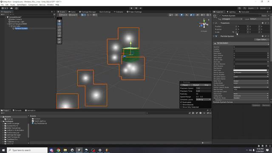Open the undo history icon in top toolbar

coord(239,8)
